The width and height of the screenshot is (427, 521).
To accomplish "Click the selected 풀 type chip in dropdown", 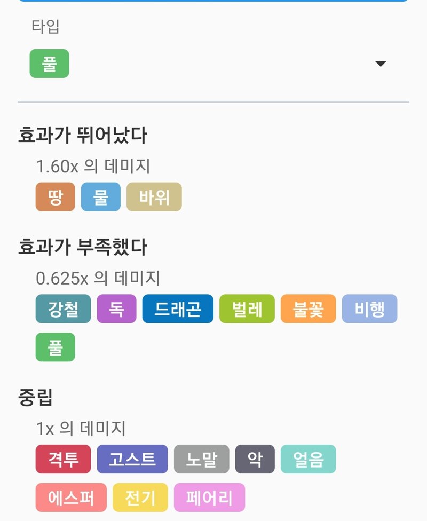I will [50, 64].
